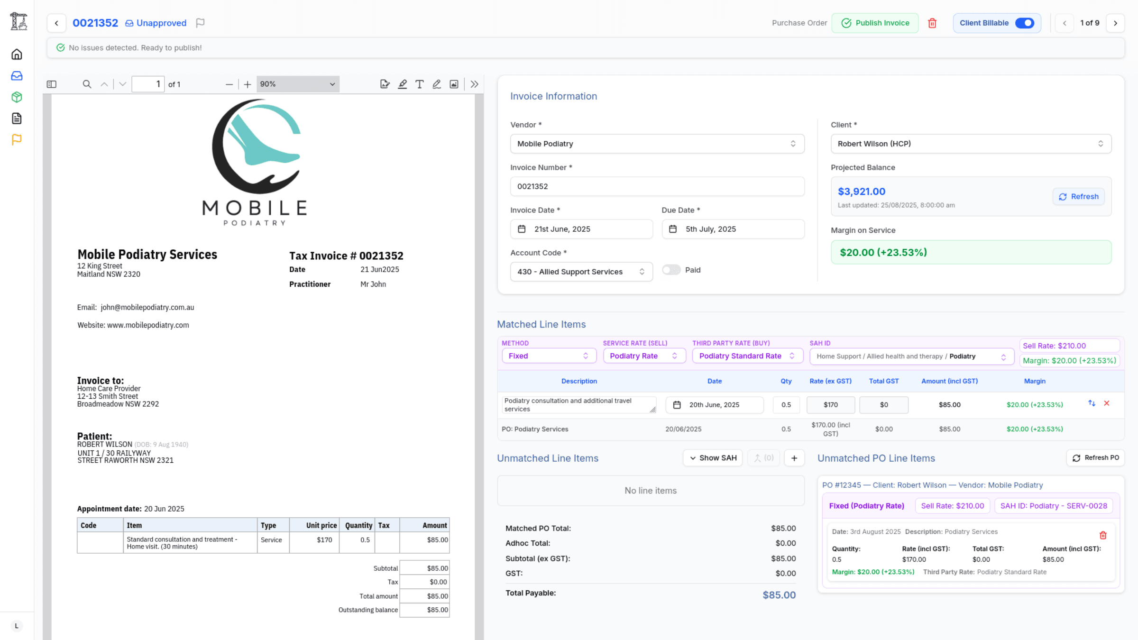Refresh the Projected Balance
The image size is (1138, 640).
(x=1078, y=196)
